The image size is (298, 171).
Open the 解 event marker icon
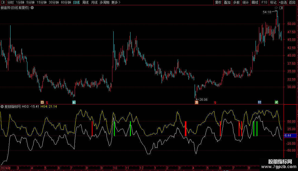click(x=74, y=102)
